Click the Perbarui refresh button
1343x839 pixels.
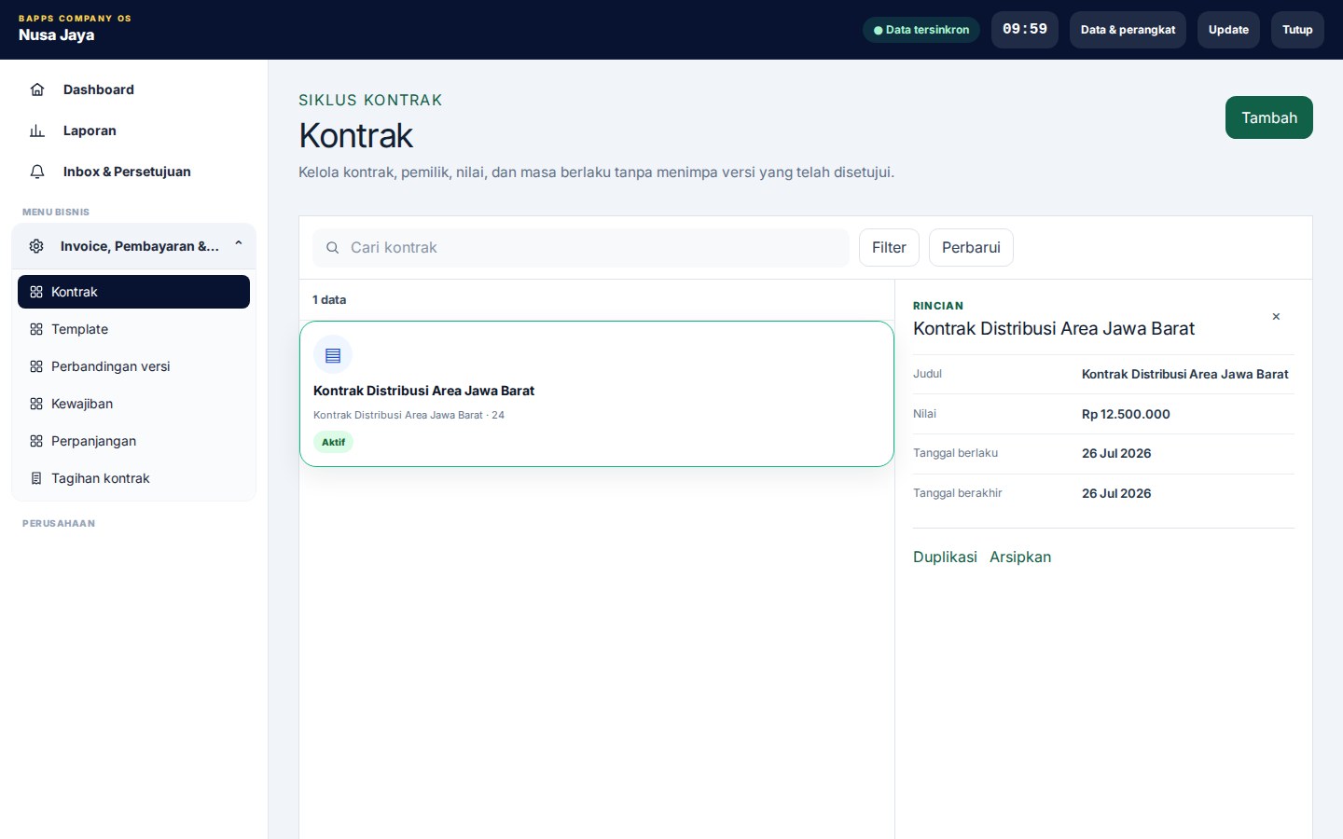pos(971,248)
